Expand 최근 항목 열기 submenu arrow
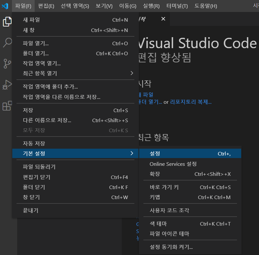Viewport: 259px width, 255px height. pos(132,73)
